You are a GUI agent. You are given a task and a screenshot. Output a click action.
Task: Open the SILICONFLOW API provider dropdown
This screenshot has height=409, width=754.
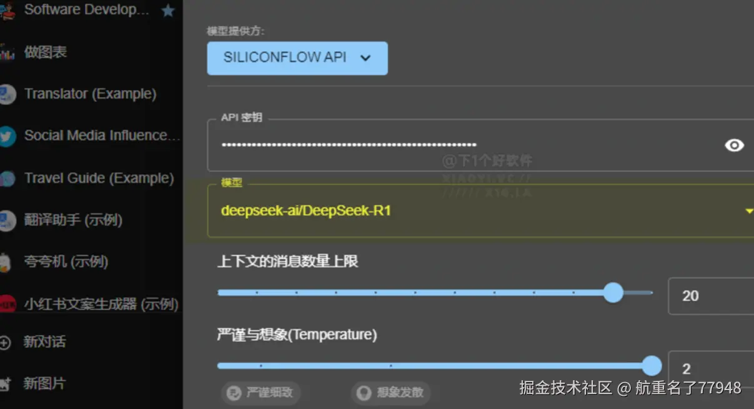(297, 58)
